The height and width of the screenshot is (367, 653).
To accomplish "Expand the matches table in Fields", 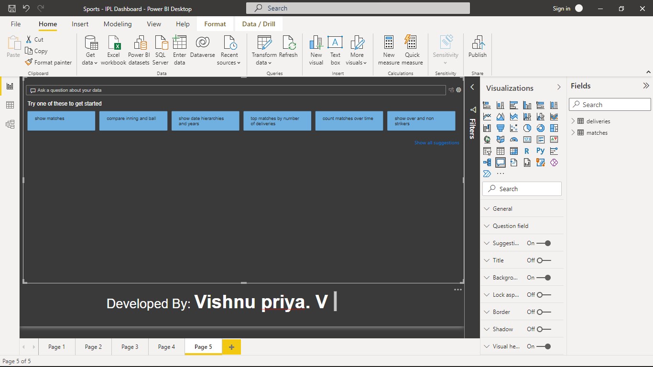I will point(573,133).
